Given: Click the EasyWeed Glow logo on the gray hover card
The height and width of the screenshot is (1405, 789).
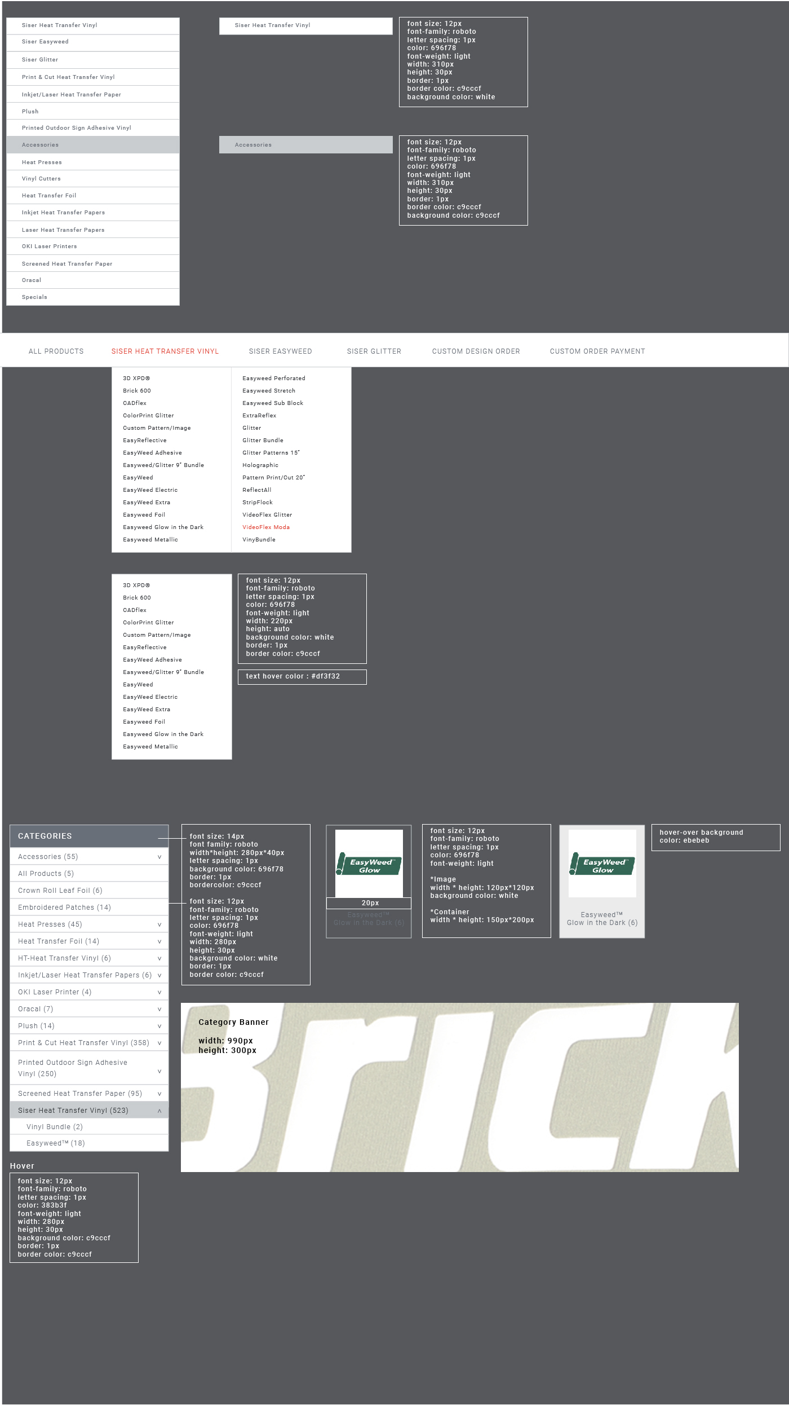Looking at the screenshot, I should [x=602, y=864].
